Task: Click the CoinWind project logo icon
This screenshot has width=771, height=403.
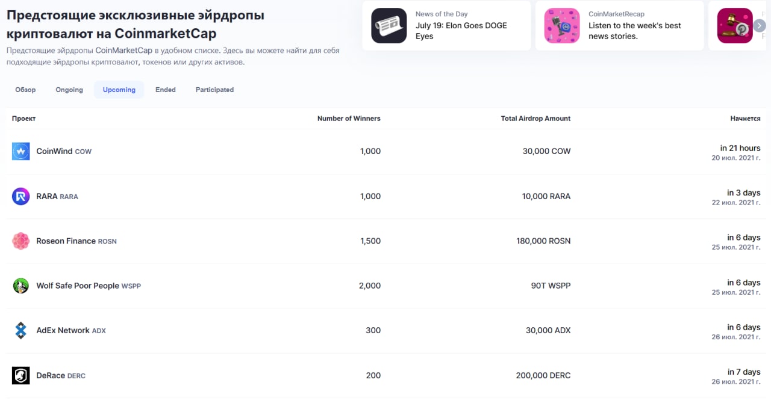Action: [x=21, y=152]
